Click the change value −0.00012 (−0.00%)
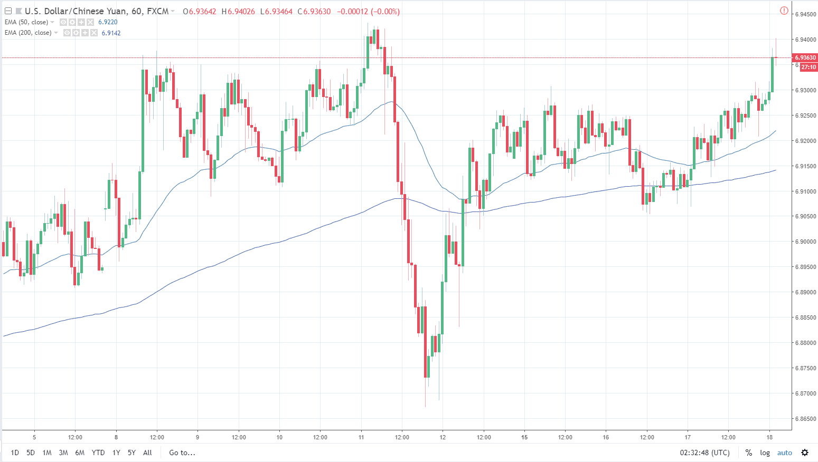Image resolution: width=818 pixels, height=462 pixels. (x=368, y=12)
